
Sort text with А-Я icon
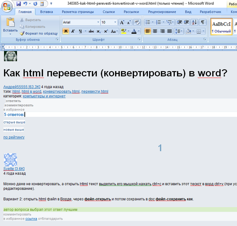pos(194,22)
